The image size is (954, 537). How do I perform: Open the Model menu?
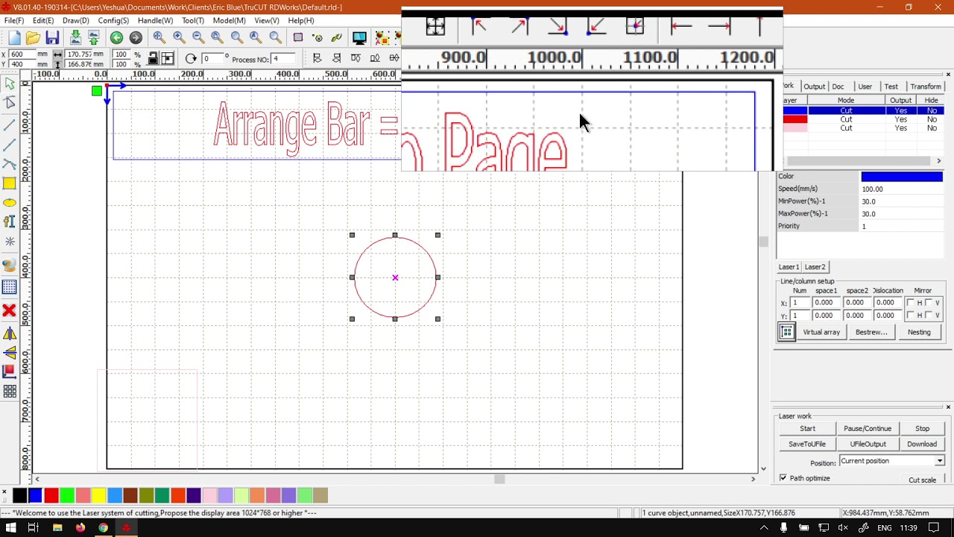tap(229, 21)
